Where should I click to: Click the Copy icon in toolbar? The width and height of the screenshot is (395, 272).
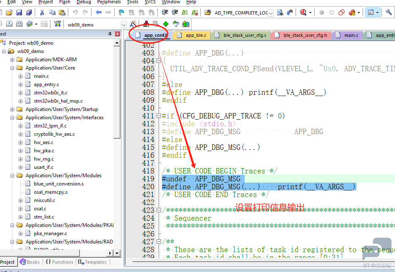click(52, 12)
